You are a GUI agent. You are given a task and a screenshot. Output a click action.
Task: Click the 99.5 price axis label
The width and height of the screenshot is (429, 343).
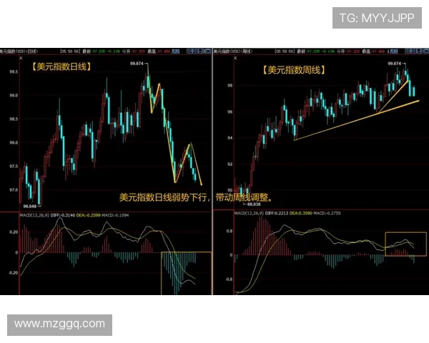(14, 72)
